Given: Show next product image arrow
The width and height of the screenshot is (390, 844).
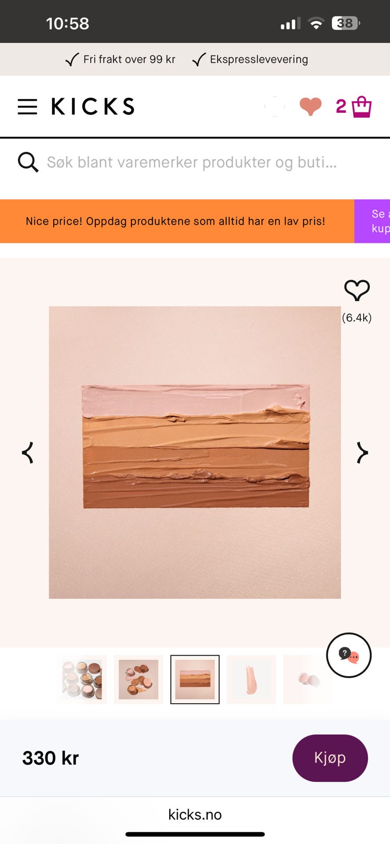Looking at the screenshot, I should [362, 453].
